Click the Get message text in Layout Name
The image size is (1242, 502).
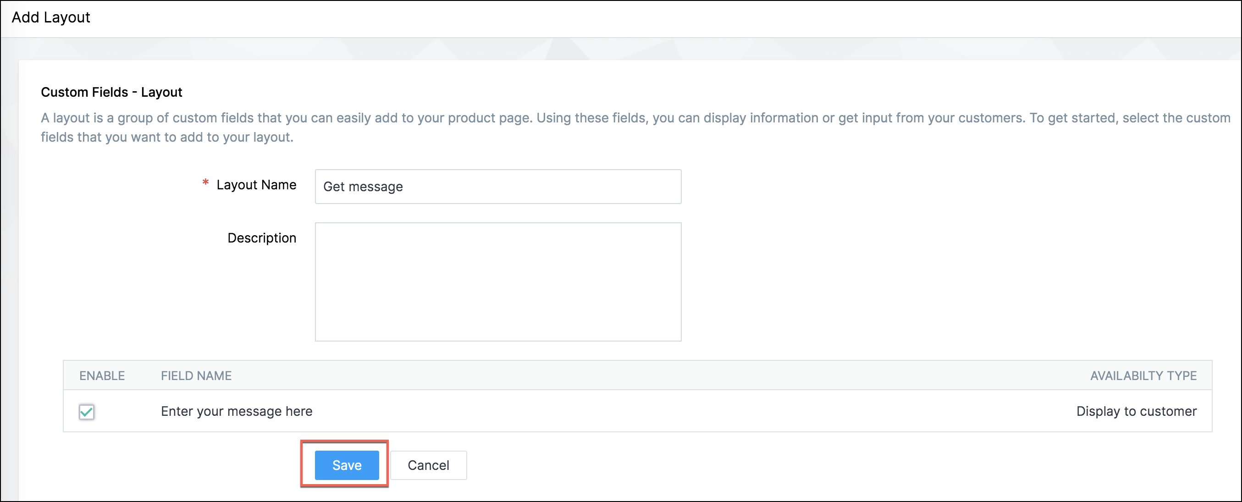pos(363,187)
